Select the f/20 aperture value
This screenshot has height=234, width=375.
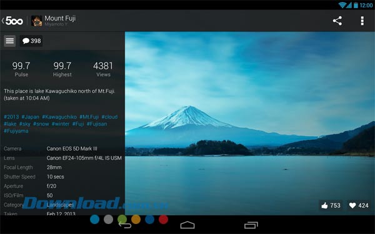click(51, 186)
